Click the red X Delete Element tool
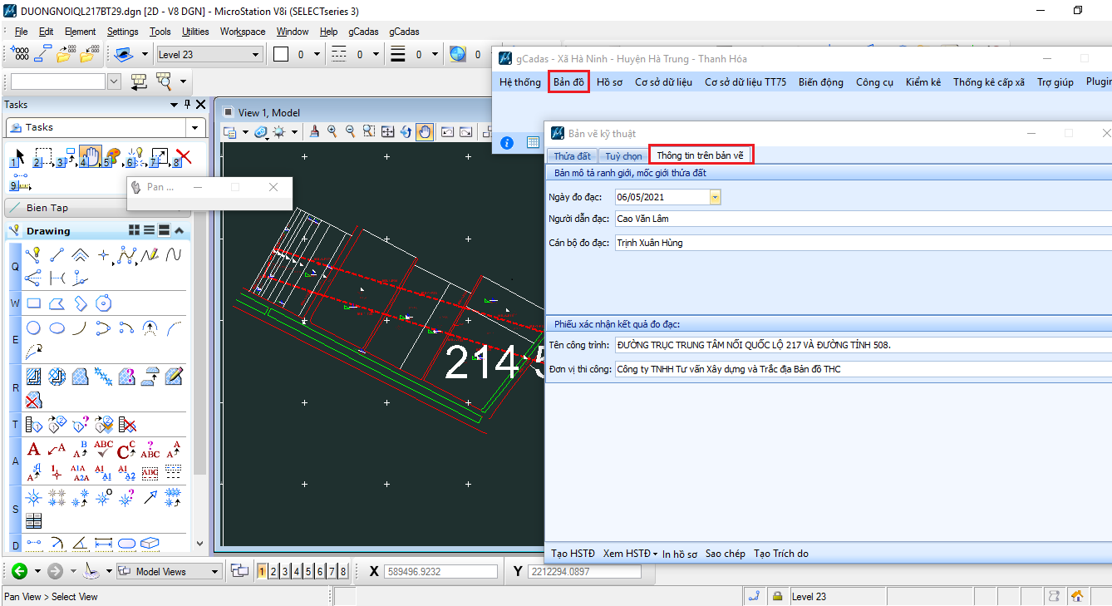Image resolution: width=1112 pixels, height=606 pixels. (184, 156)
